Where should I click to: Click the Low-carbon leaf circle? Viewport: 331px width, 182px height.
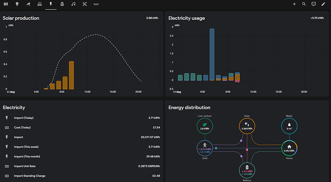tap(205, 126)
